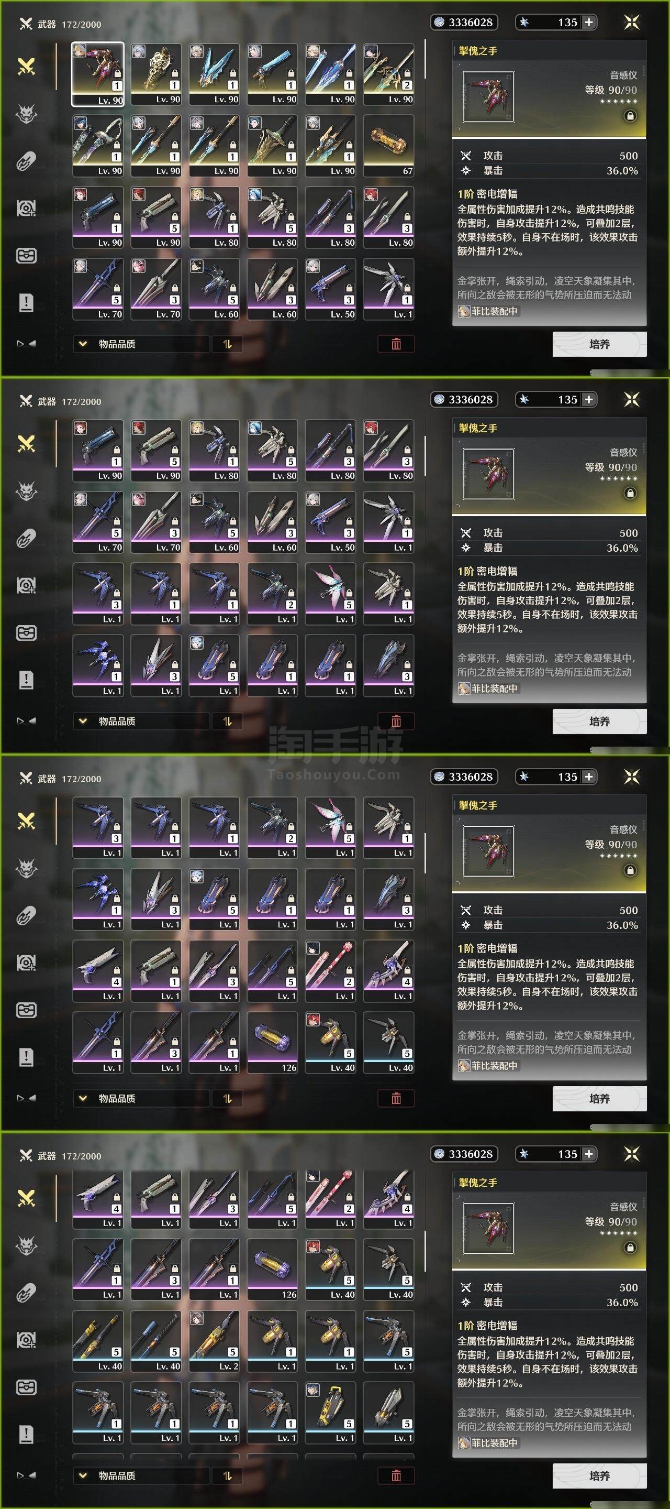Toggle the lock on 掣傀之手 in the first screenshot

[x=630, y=116]
